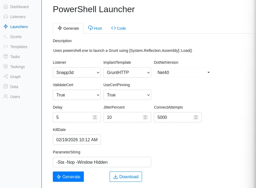
Task: Open the DotNetVersion Net40 dropdown
Action: (184, 72)
